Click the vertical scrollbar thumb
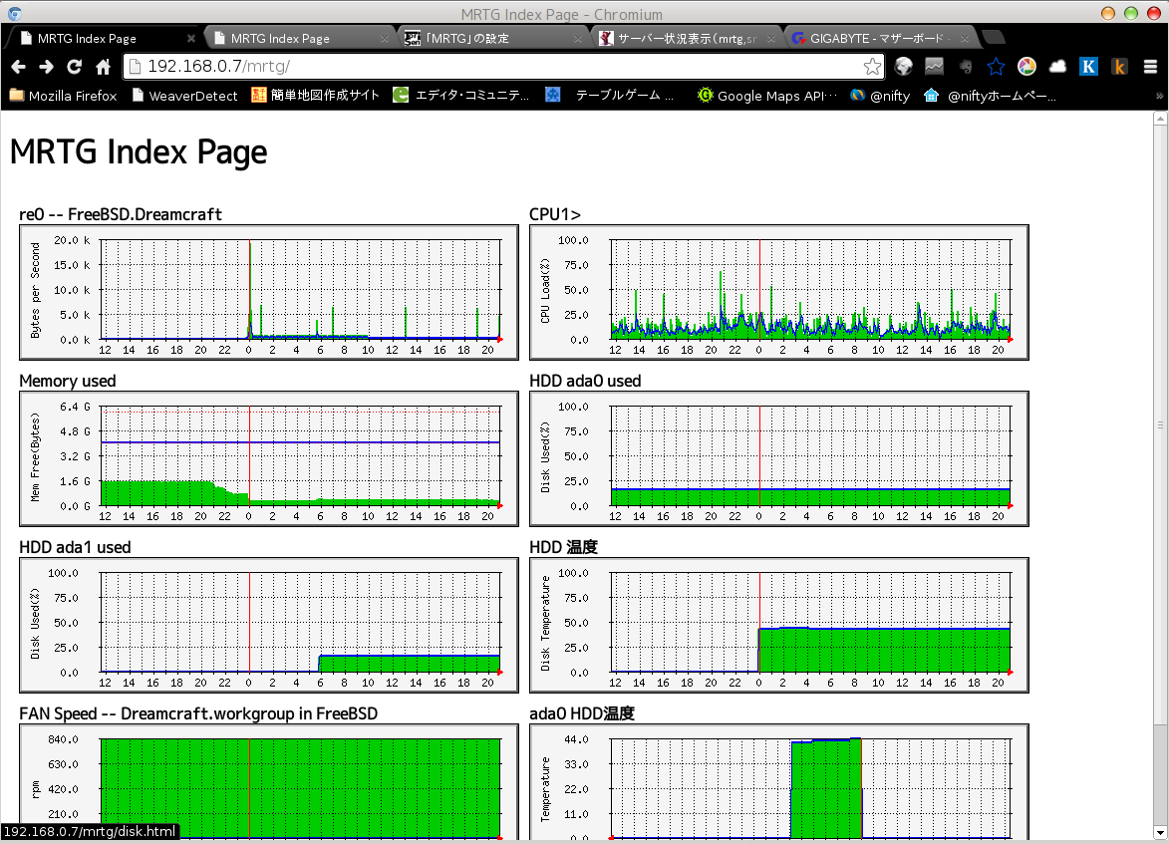1169x844 pixels. pos(1160,424)
